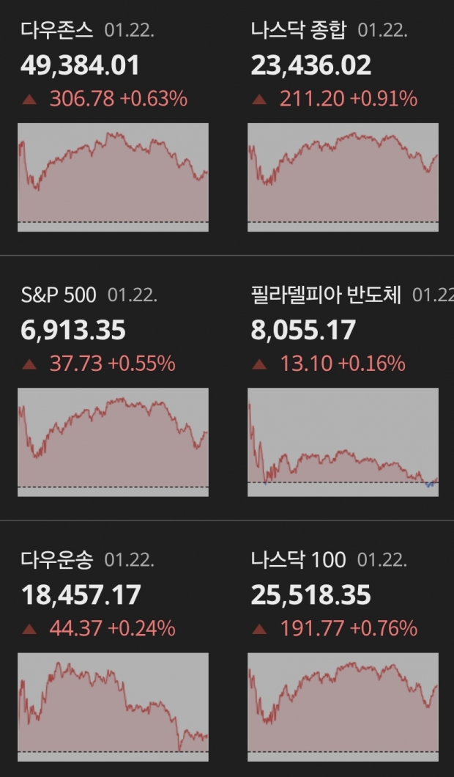View the 다우운송 mini chart
Viewport: 454px width, 777px height.
(113, 707)
